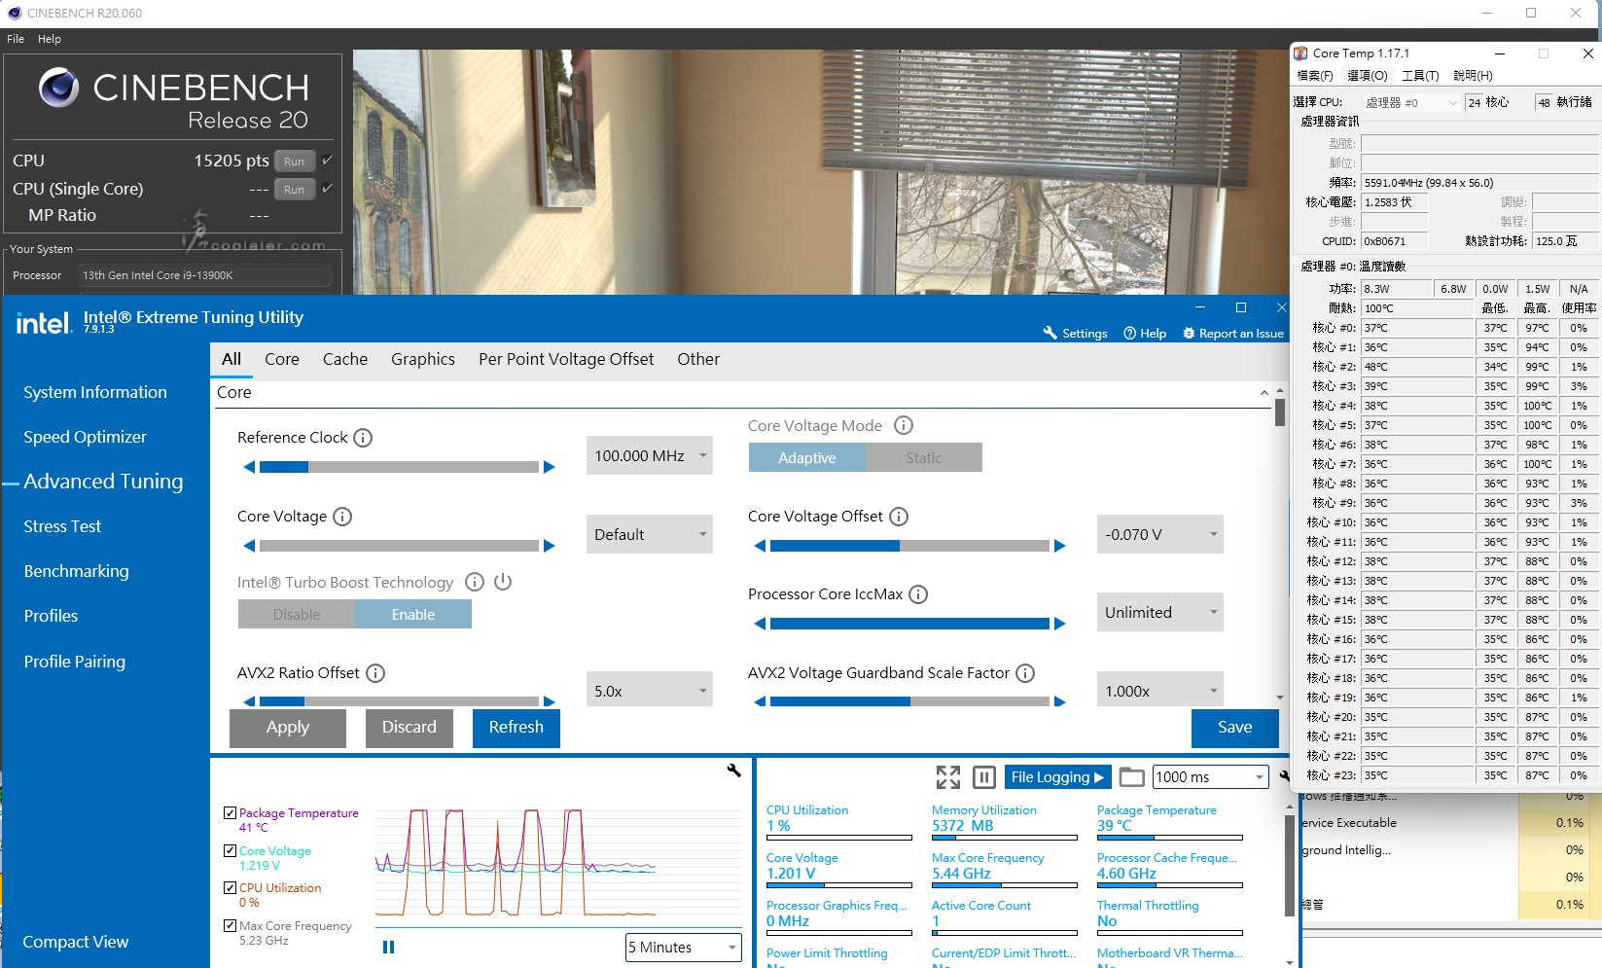
Task: Set Turbo Boost to Enable
Action: click(x=413, y=614)
